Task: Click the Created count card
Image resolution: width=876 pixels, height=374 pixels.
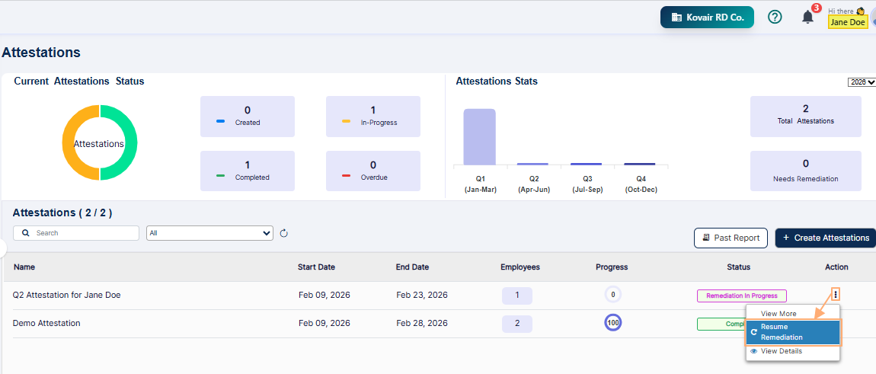Action: (x=248, y=117)
